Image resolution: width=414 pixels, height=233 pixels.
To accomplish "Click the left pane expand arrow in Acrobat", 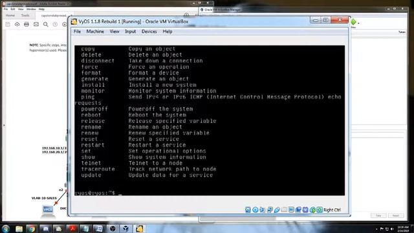I will [x=4, y=125].
